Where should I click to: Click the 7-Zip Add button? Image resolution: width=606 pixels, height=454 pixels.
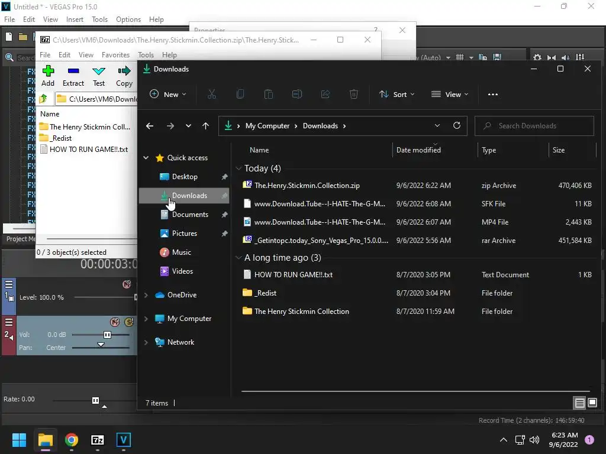point(48,76)
